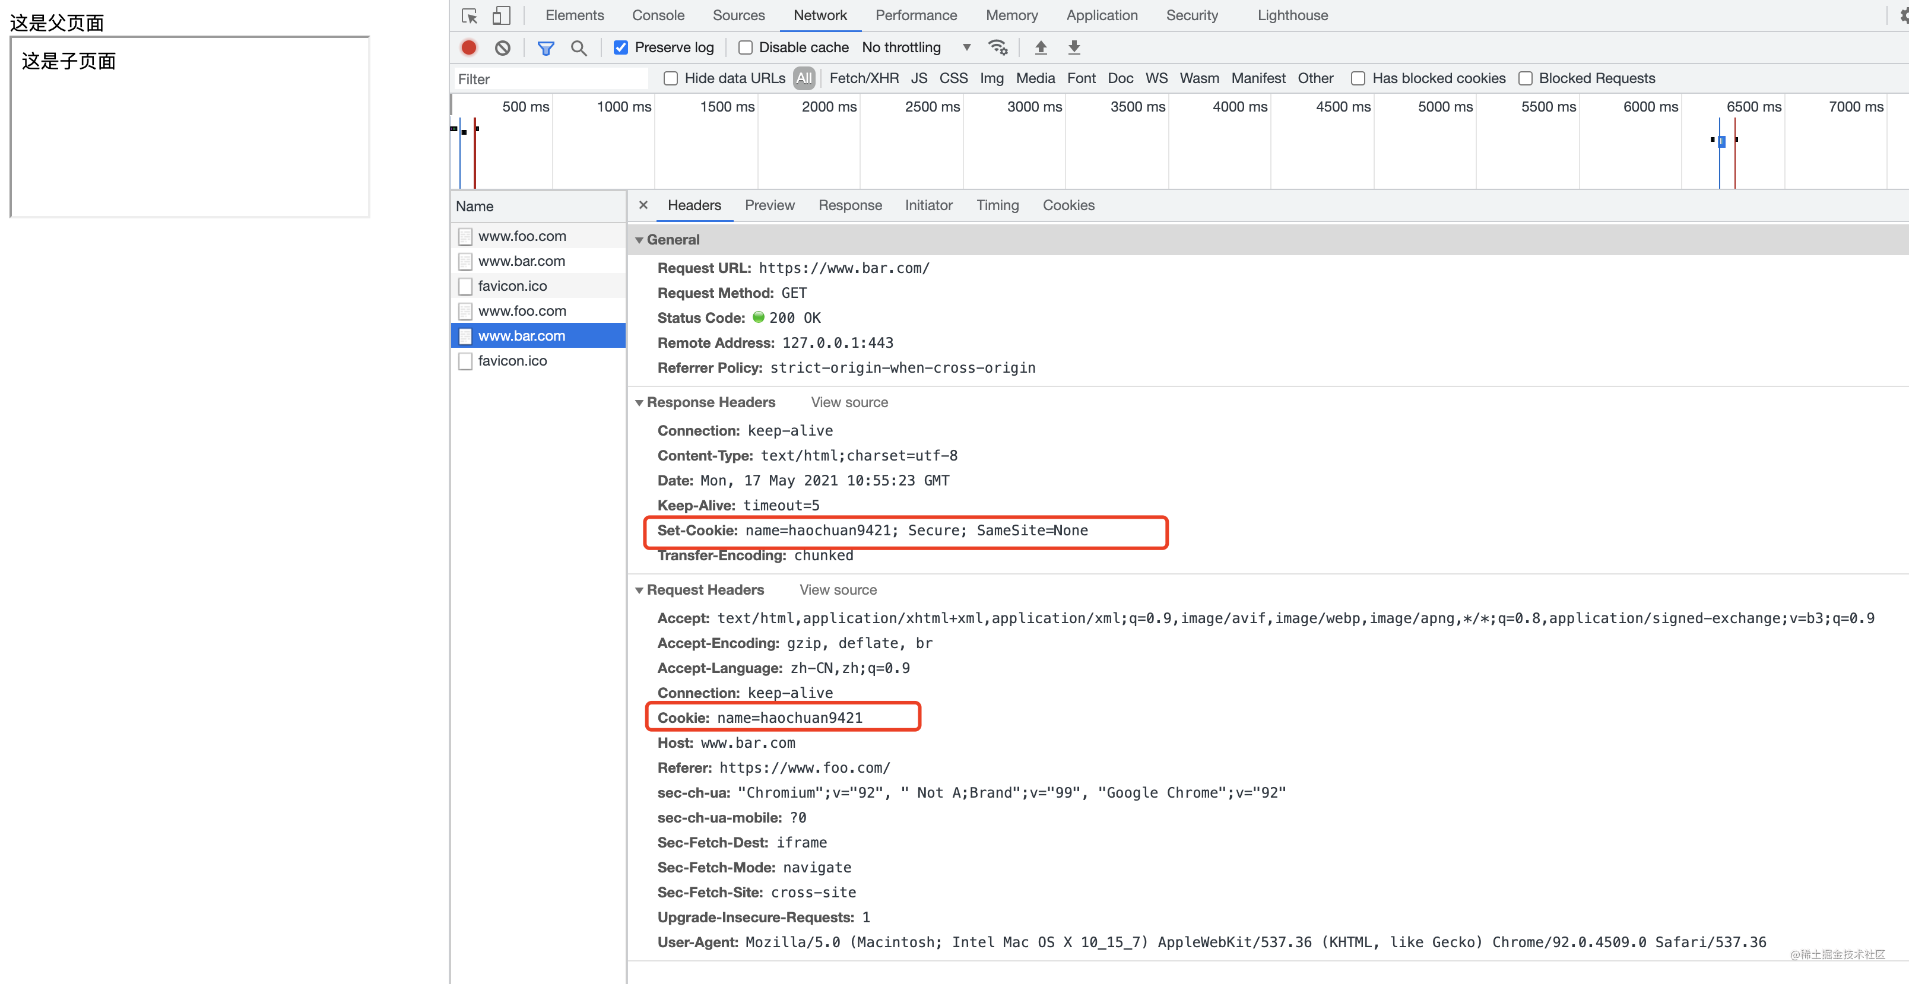
Task: Open network conditions wifi icon
Action: tap(997, 47)
